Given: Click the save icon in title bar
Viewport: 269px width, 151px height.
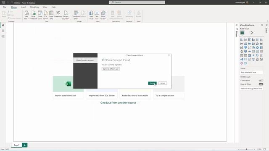Looking at the screenshot, I should click(3, 3).
